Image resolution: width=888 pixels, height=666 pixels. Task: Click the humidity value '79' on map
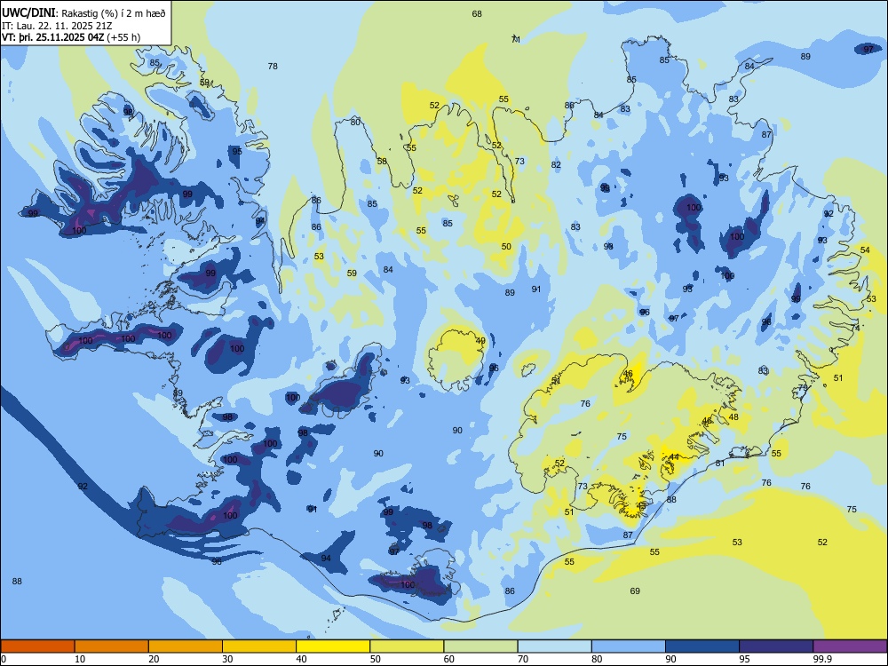click(803, 387)
